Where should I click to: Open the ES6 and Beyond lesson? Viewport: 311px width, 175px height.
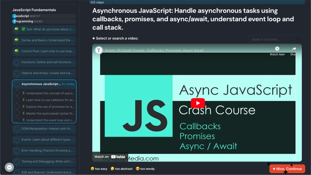click(44, 172)
